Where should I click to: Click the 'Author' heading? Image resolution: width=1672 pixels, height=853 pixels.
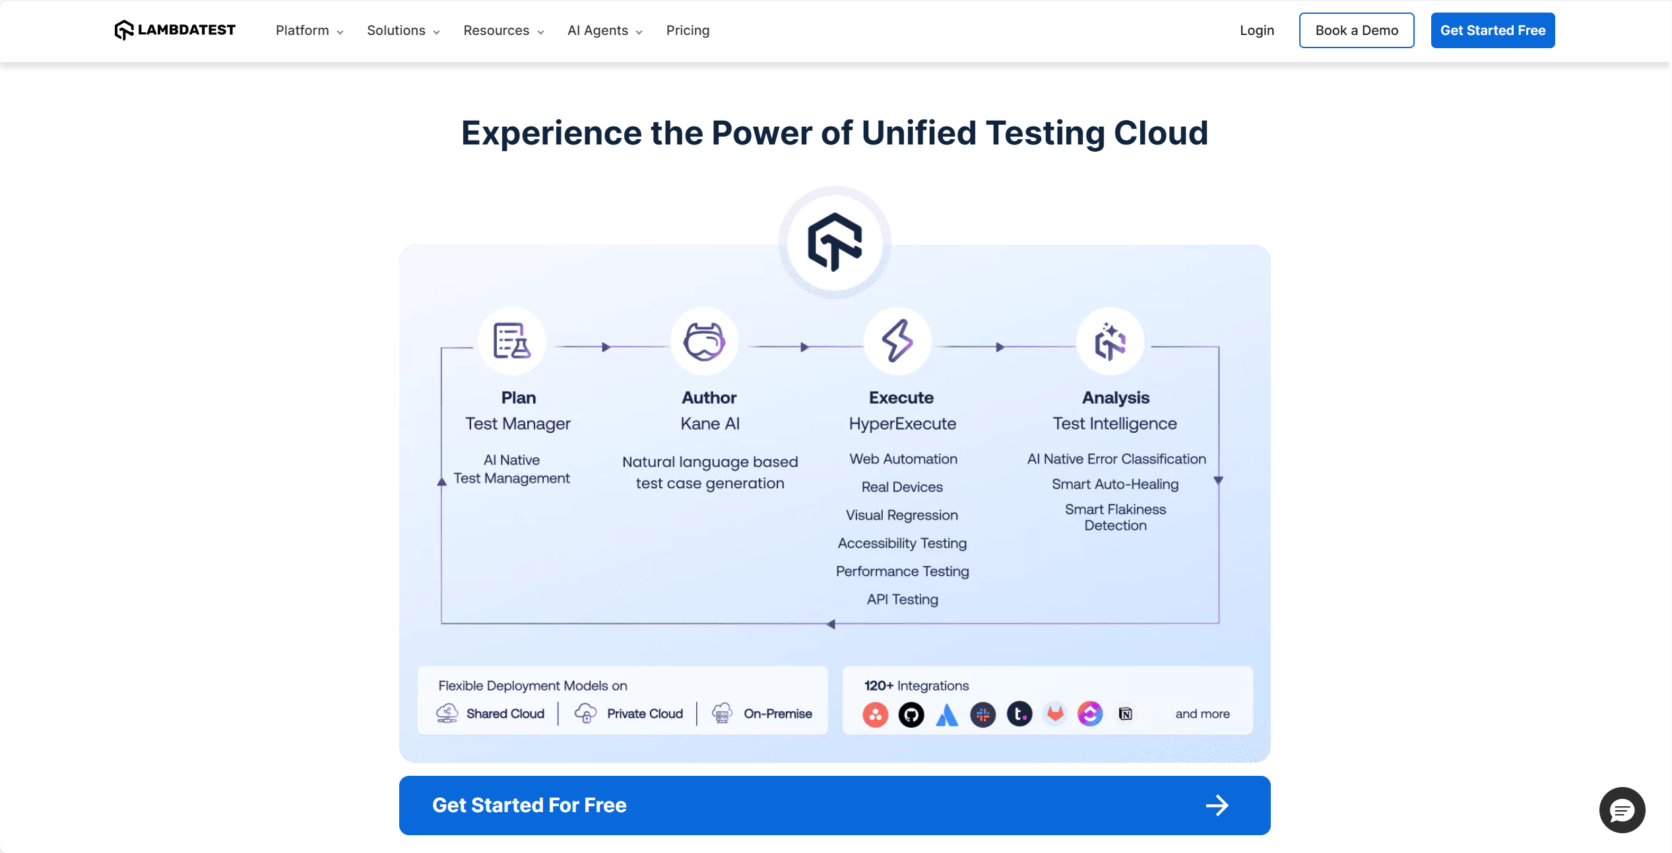(x=709, y=398)
